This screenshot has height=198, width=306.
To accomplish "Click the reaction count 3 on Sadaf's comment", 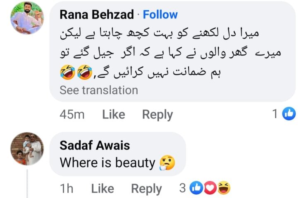I will tap(182, 189).
